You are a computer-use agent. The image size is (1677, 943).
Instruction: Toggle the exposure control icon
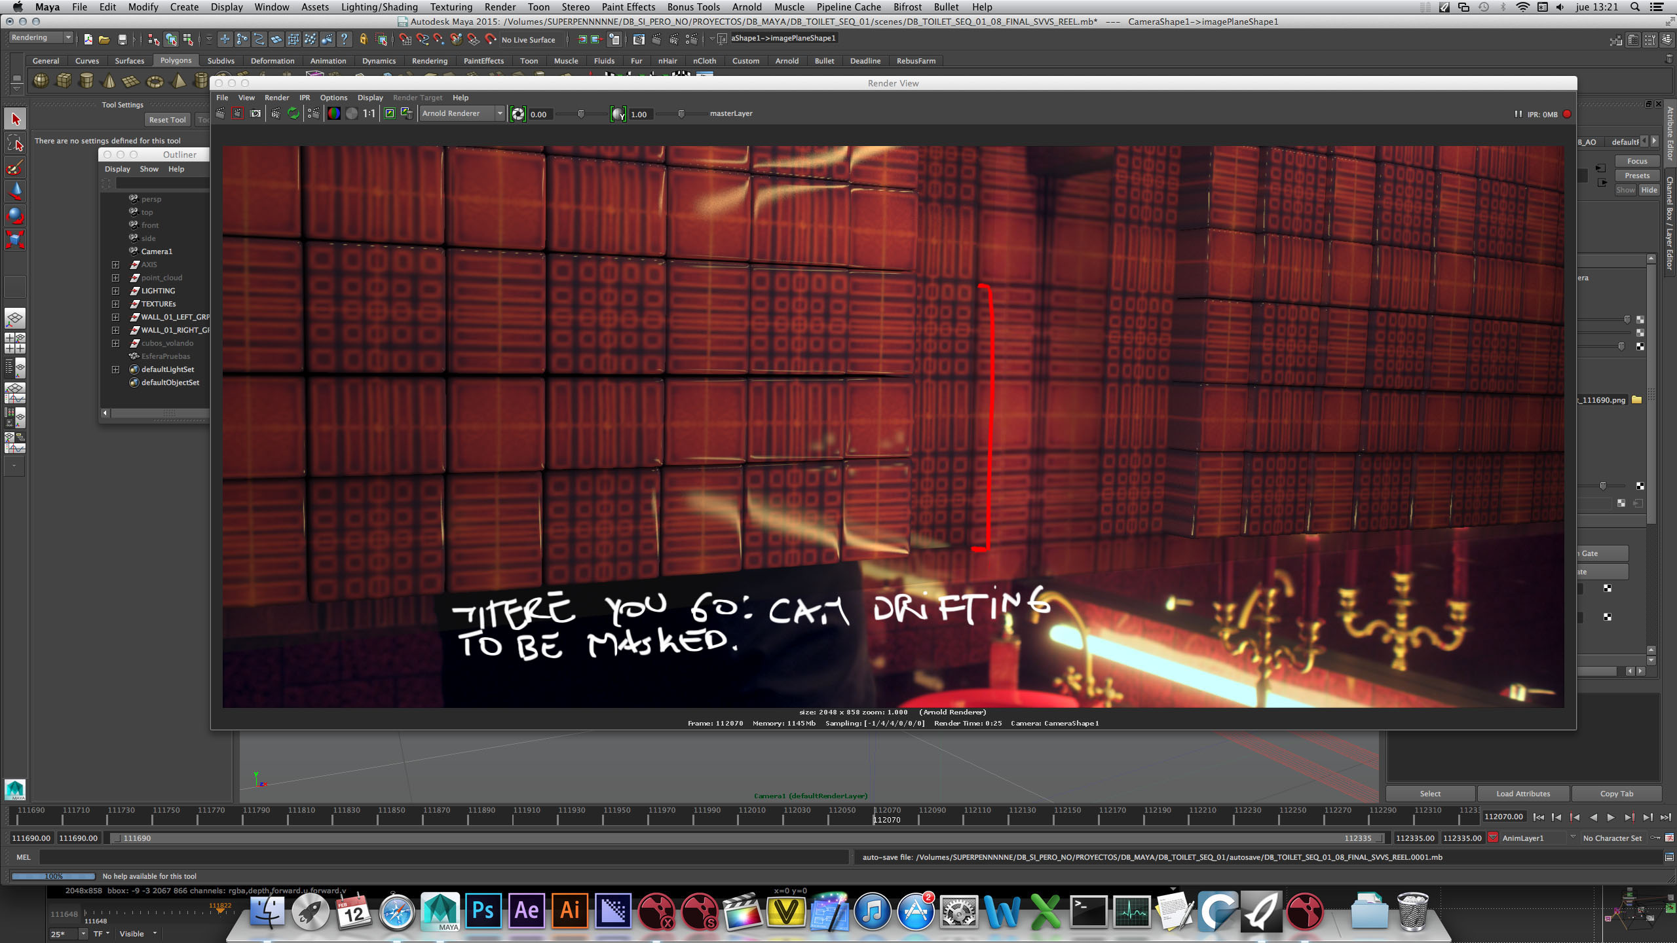coord(518,114)
